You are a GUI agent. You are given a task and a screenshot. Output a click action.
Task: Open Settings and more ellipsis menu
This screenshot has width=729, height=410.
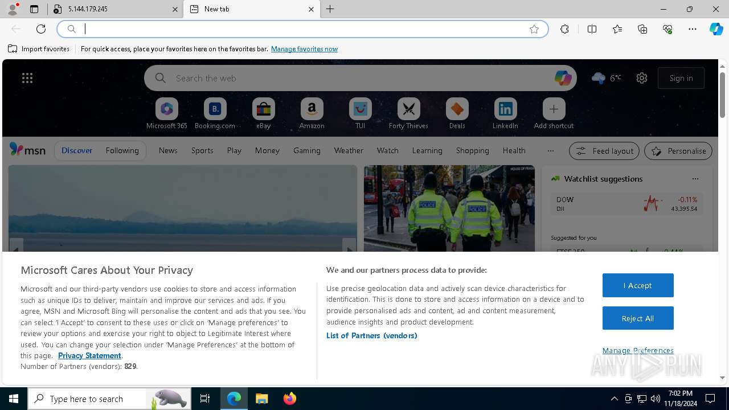pos(693,29)
